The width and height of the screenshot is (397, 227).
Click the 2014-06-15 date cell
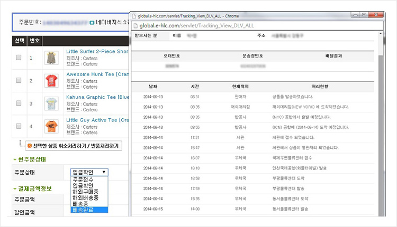pos(153,209)
